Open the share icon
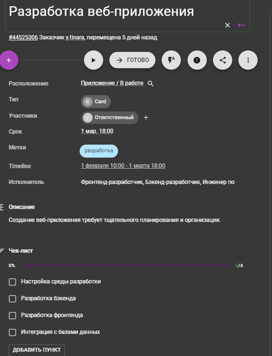272x356 pixels. point(223,60)
